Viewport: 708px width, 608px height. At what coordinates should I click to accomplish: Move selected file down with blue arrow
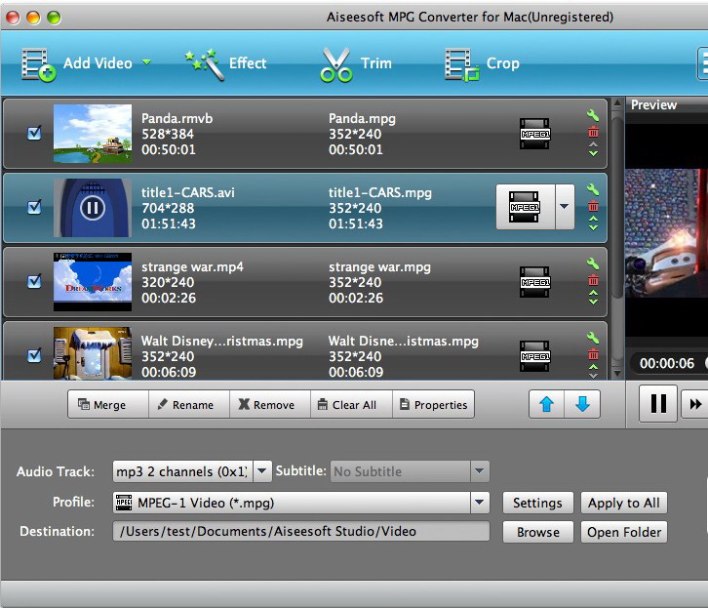pos(582,404)
